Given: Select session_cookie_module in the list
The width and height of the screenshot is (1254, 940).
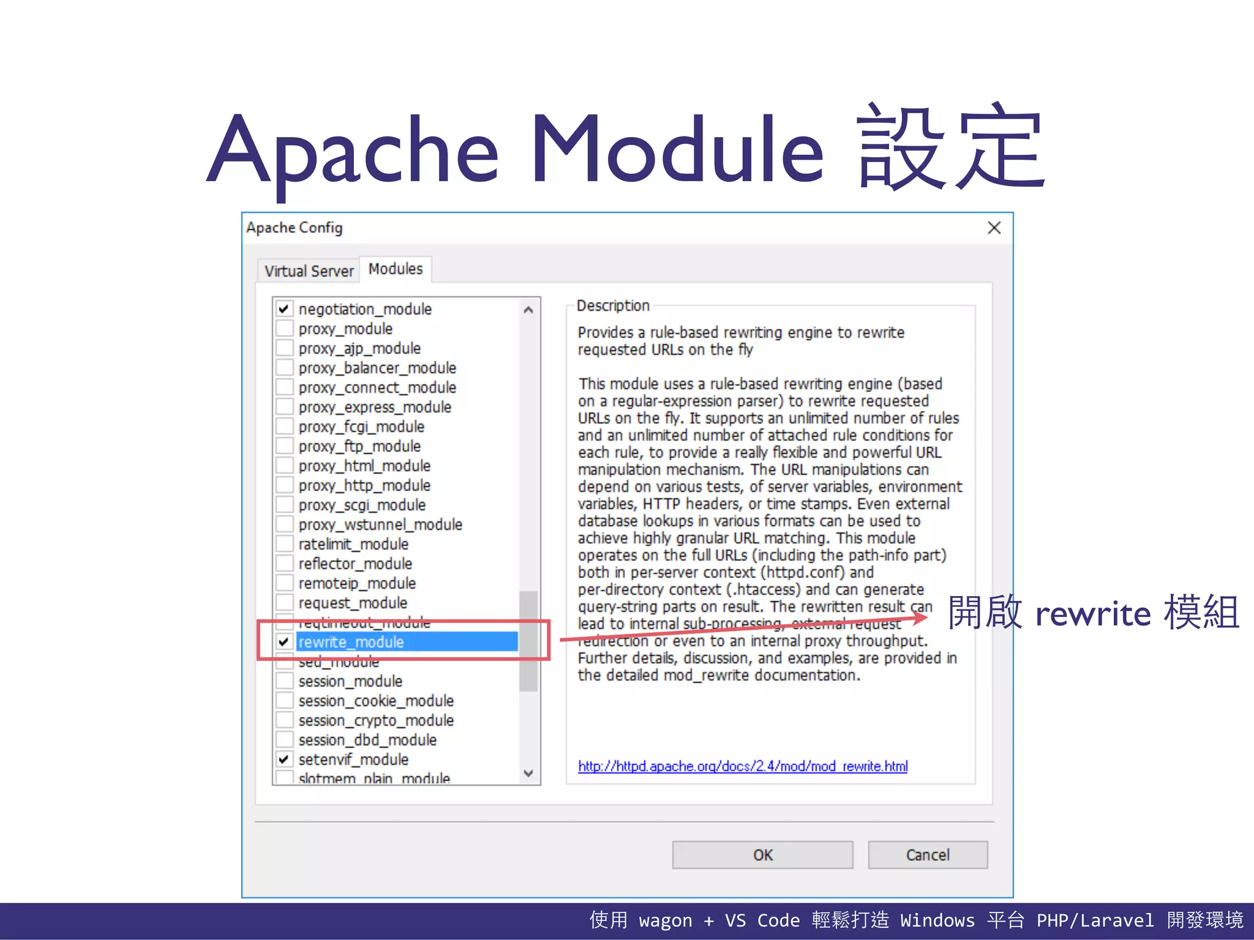Looking at the screenshot, I should pyautogui.click(x=376, y=701).
